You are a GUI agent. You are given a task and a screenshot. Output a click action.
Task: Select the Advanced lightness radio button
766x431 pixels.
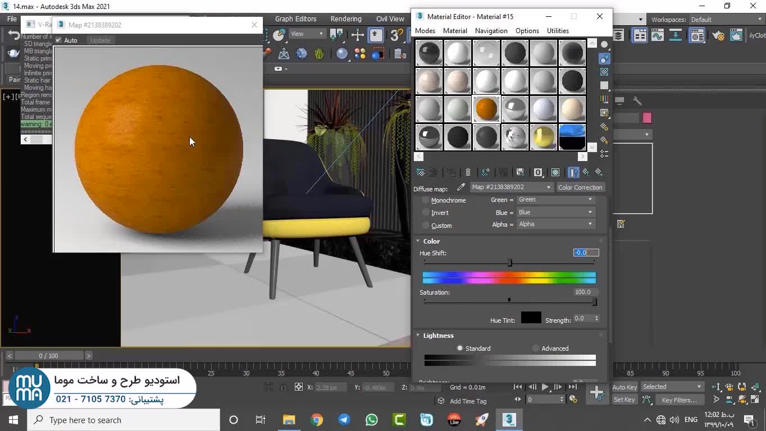536,349
